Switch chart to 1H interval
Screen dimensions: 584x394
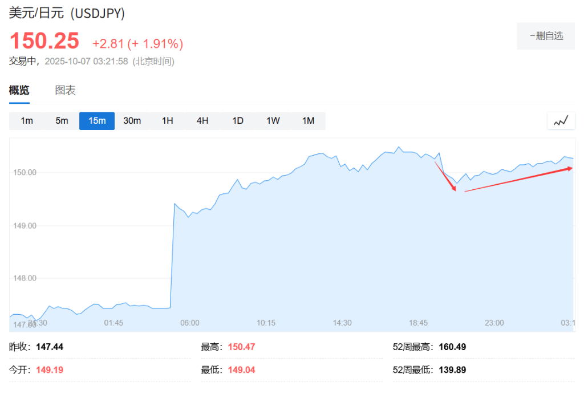(167, 121)
